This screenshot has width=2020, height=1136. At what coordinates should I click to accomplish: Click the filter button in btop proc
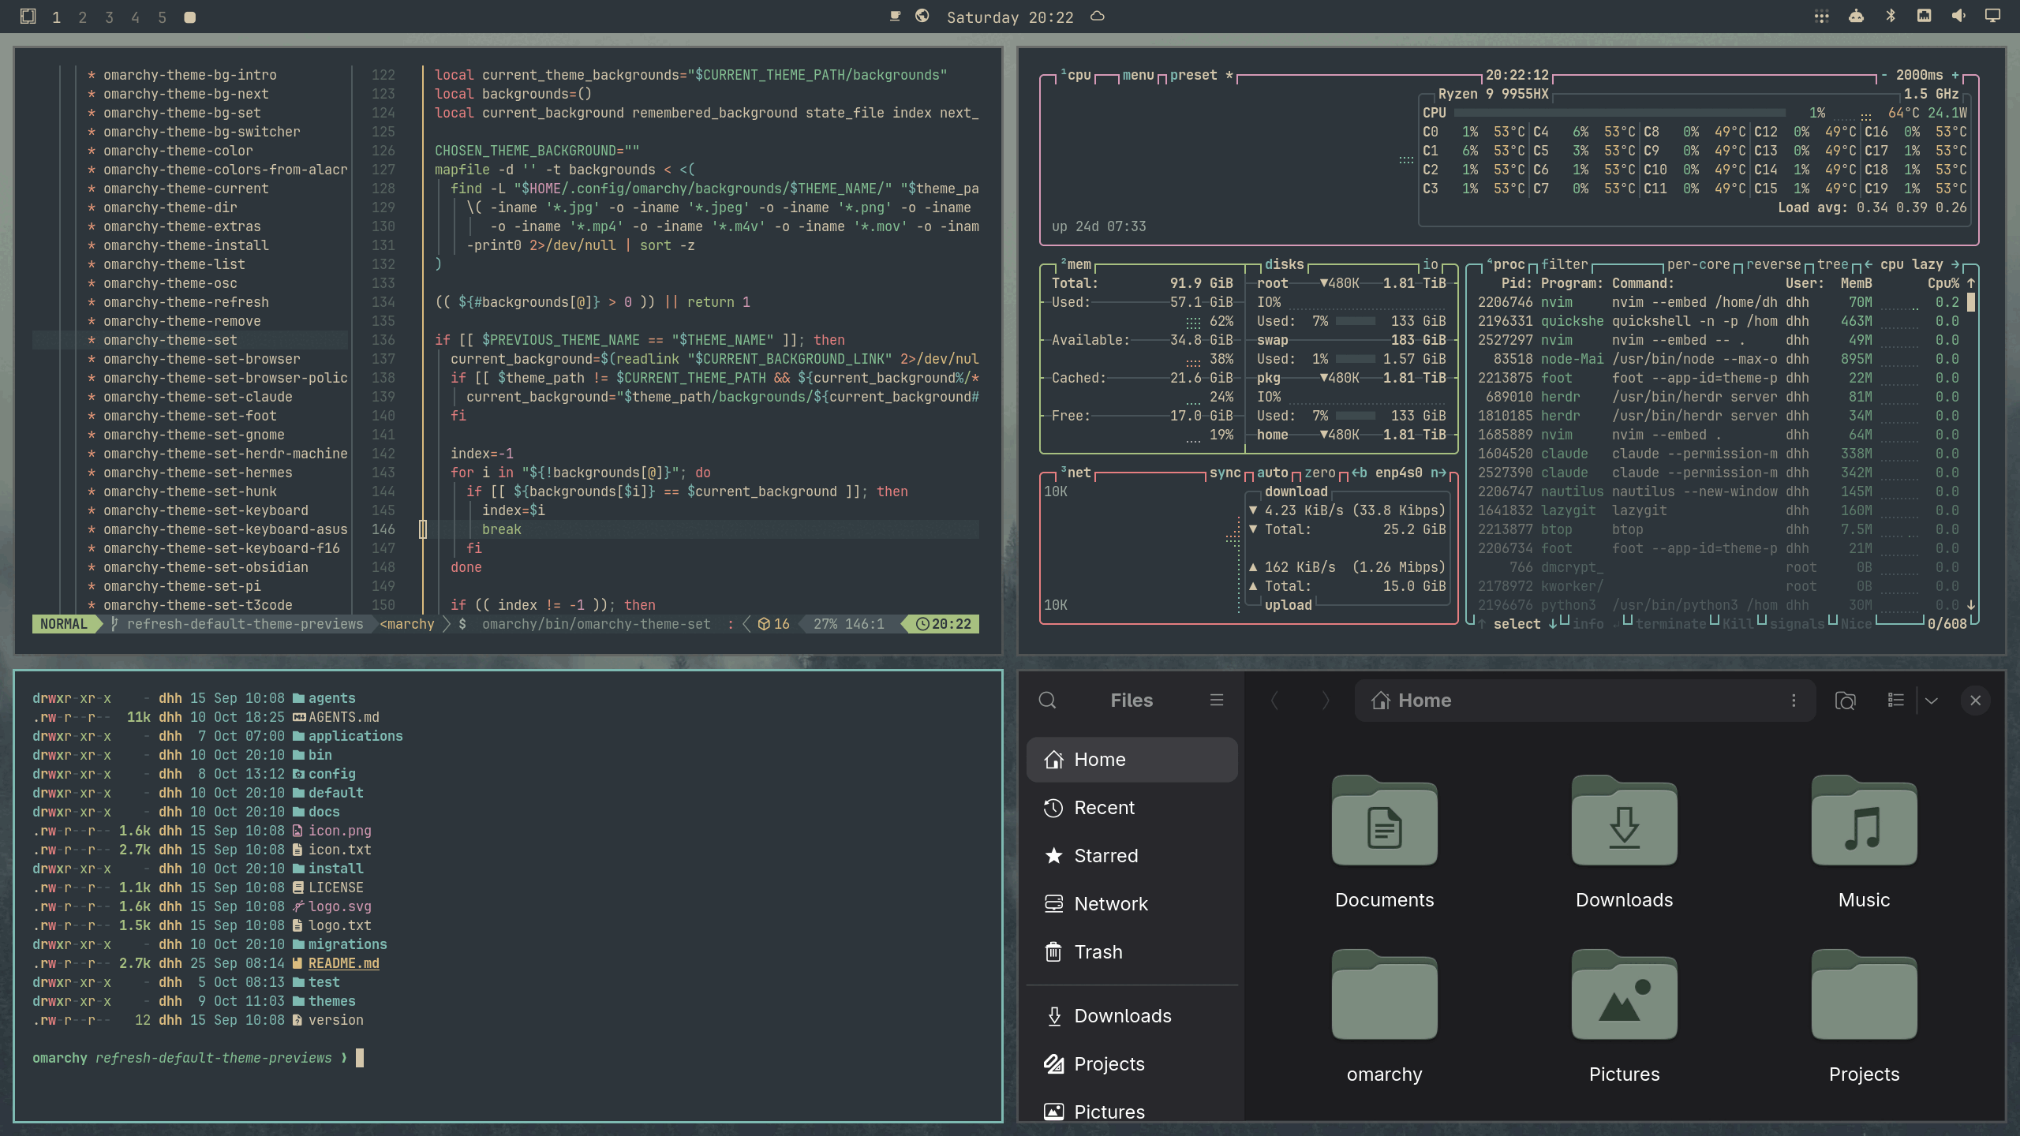pos(1565,264)
